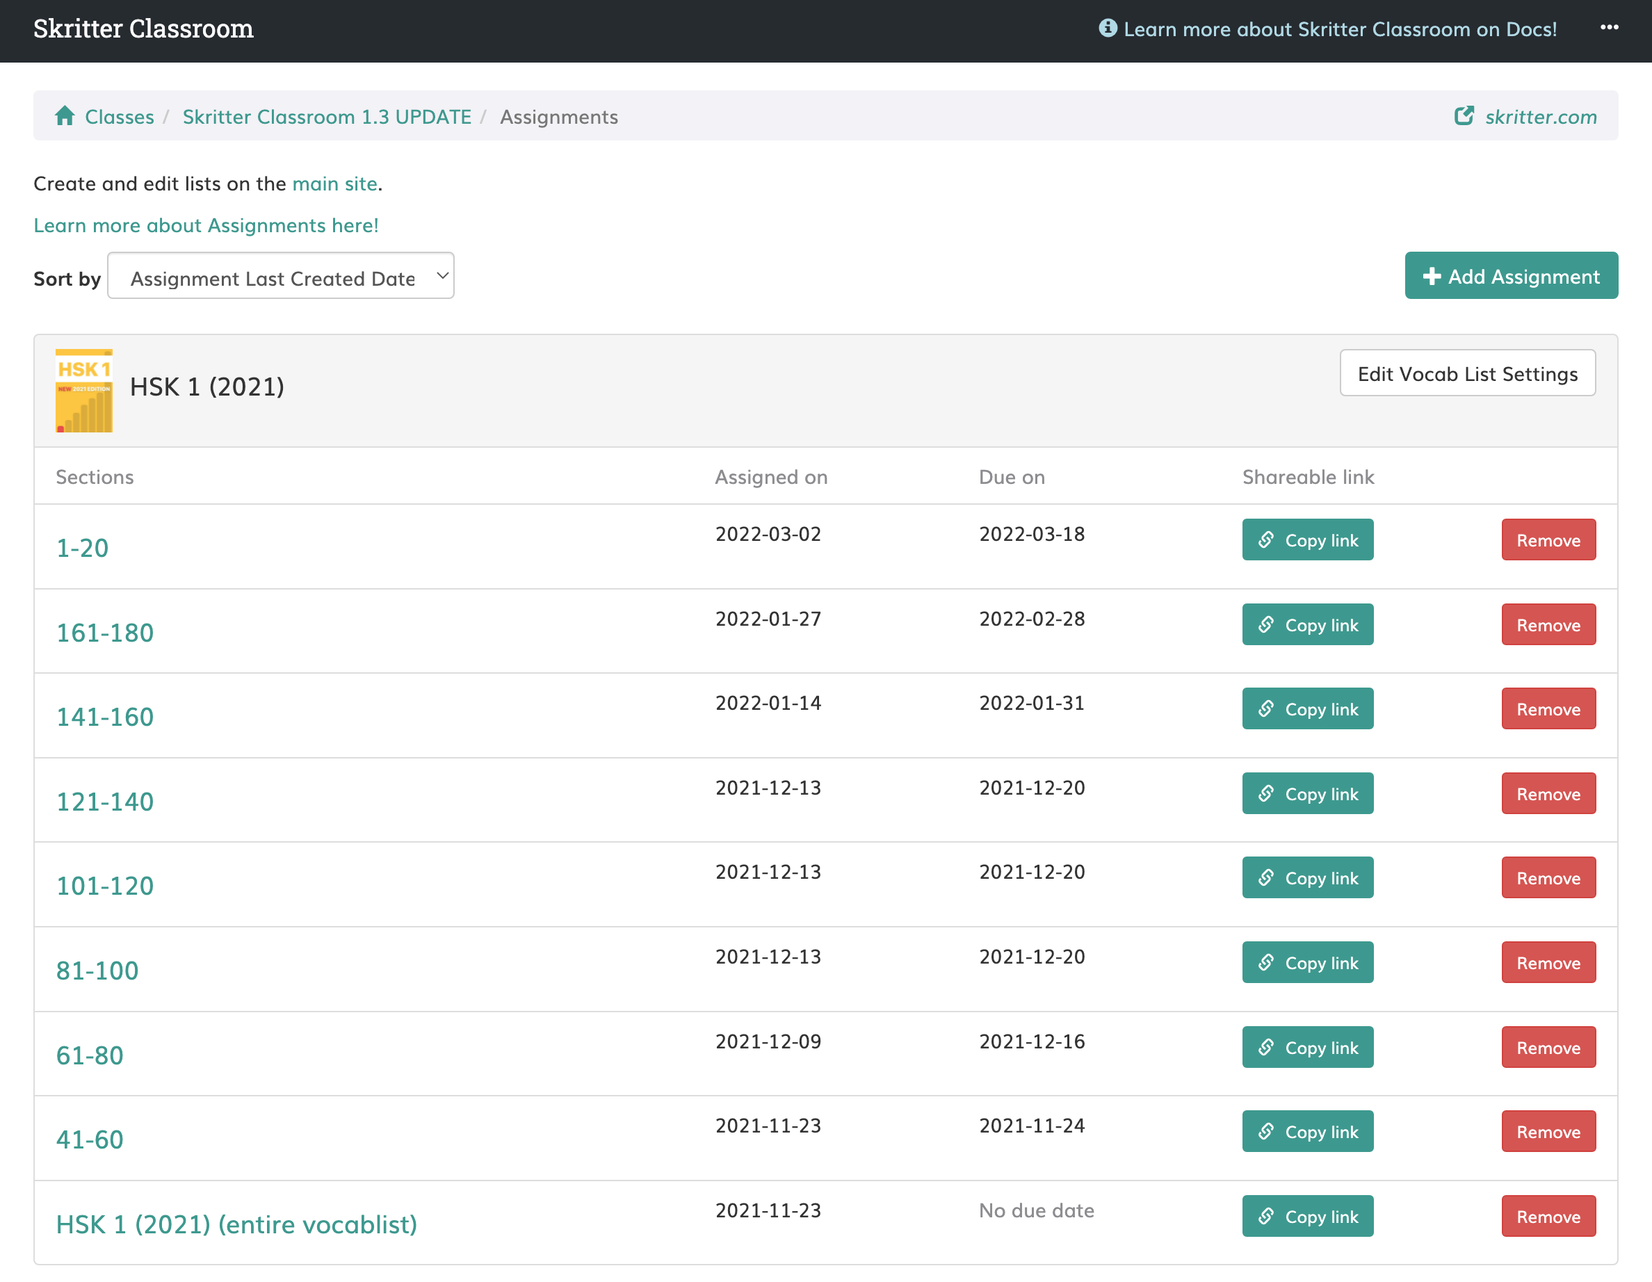This screenshot has width=1652, height=1282.
Task: Open section 61-80
Action: [x=90, y=1055]
